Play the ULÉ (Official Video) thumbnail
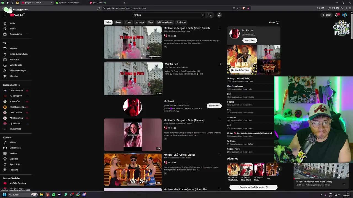Viewport: 353px width, 198px height. tap(133, 169)
